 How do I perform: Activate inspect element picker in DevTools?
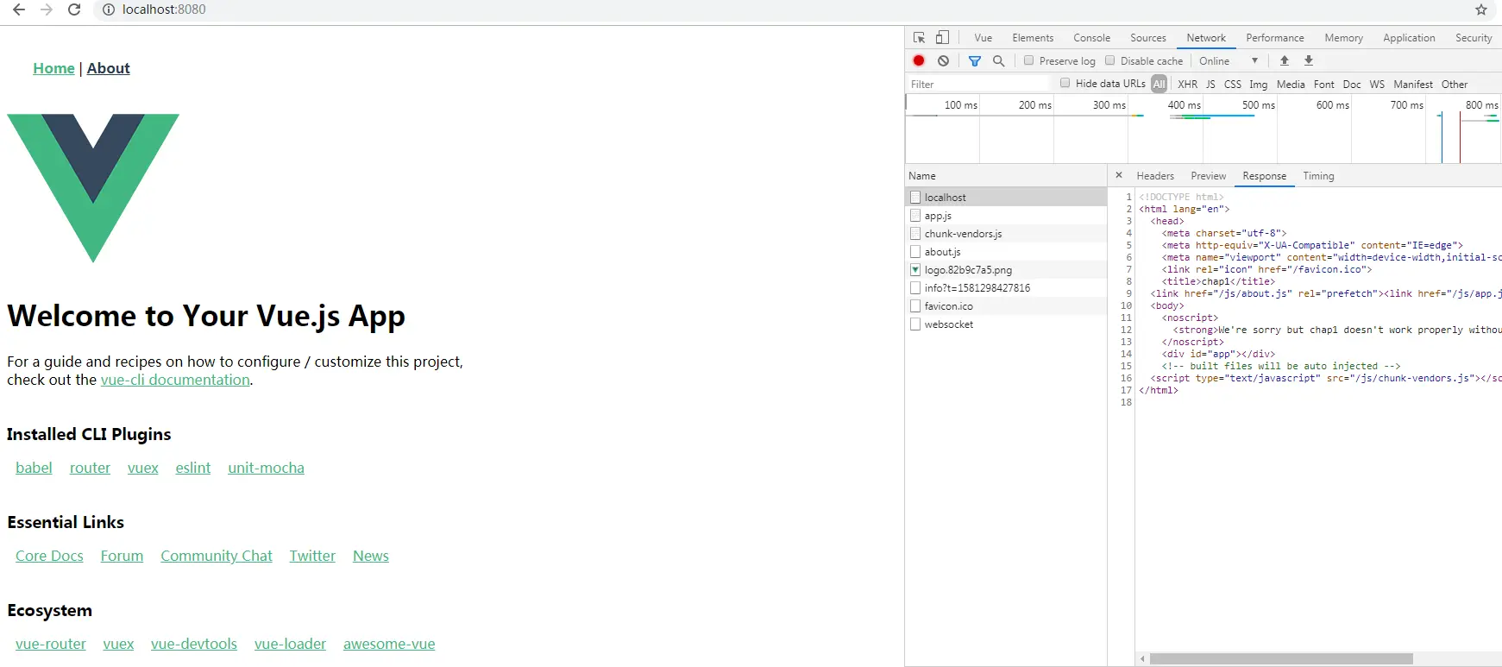pyautogui.click(x=919, y=38)
